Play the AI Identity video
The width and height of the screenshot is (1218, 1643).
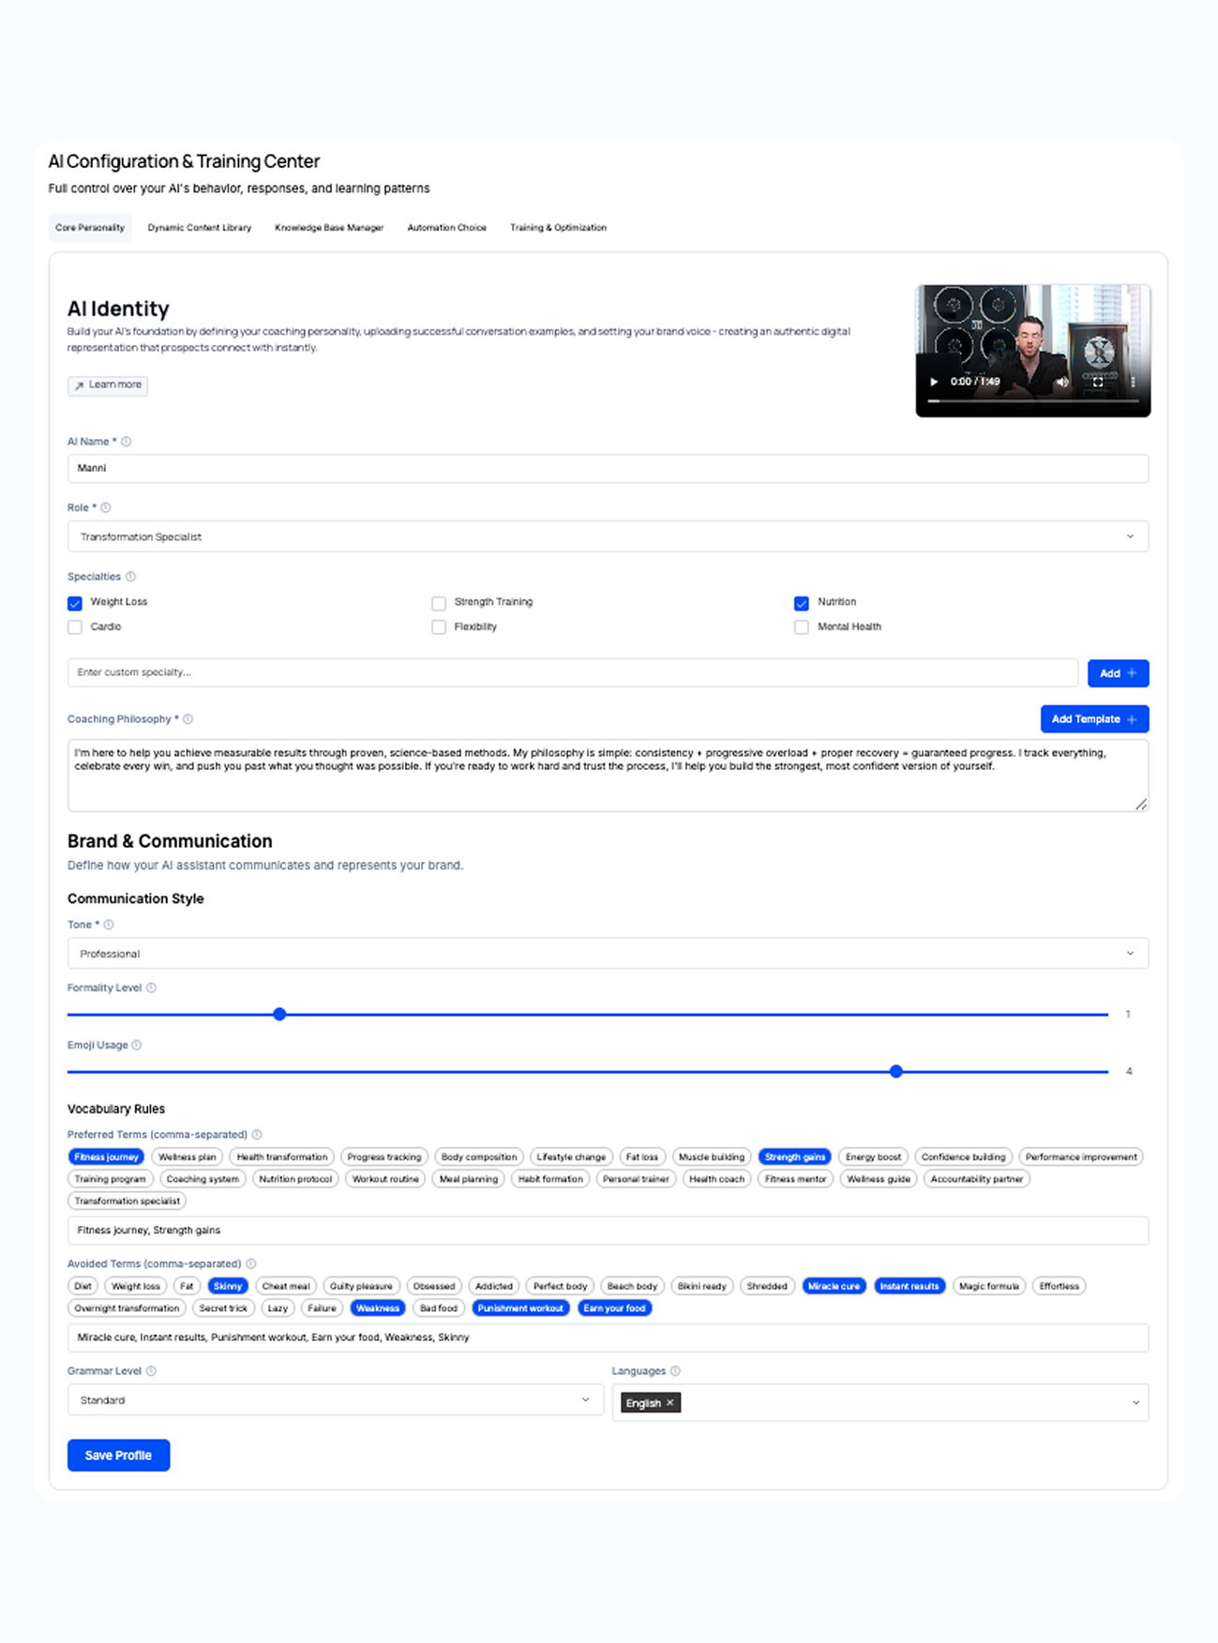click(x=933, y=382)
